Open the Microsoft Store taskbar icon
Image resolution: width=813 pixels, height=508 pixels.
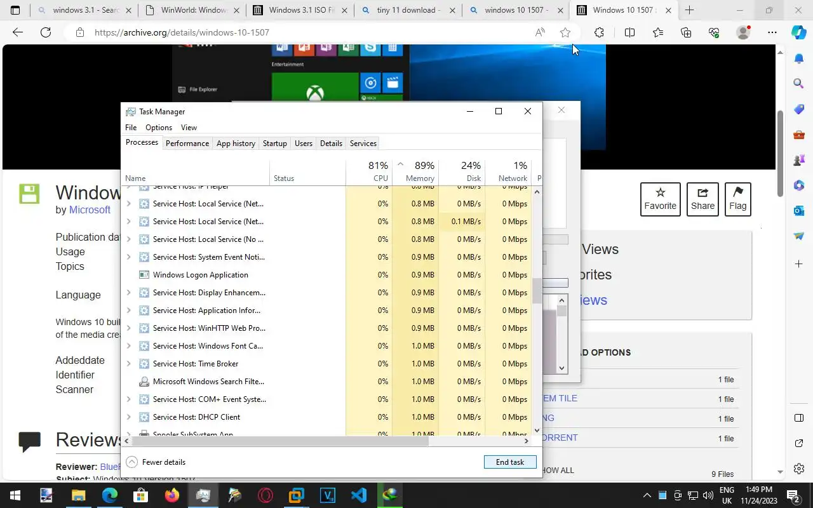141,495
